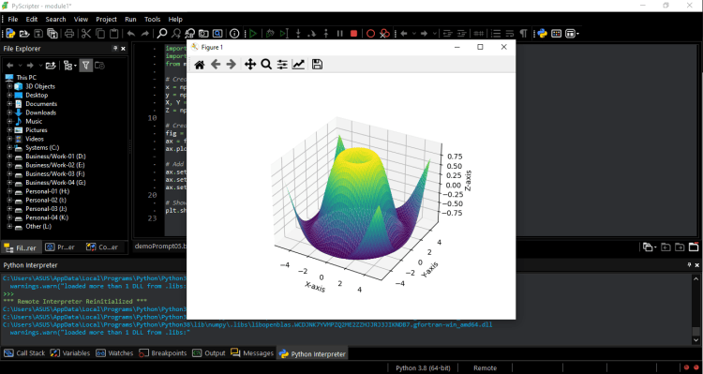Viewport: 703px width, 374px height.
Task: Toggle word wrap toolbar icon
Action: point(509,33)
